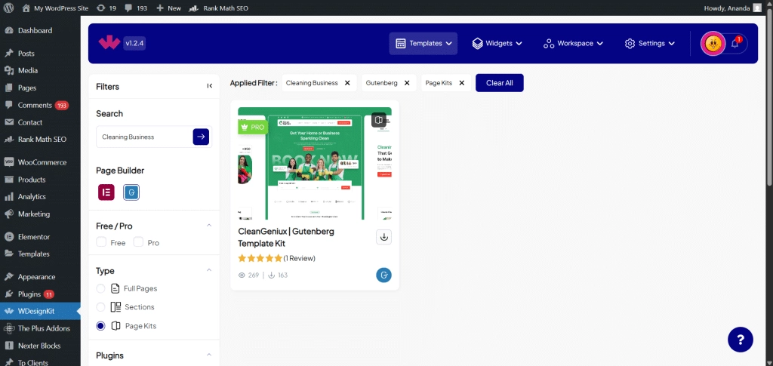Click the 163 downloads count
Viewport: 773px width, 366px height.
[278, 275]
